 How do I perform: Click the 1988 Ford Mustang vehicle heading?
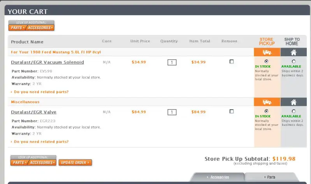(x=56, y=52)
